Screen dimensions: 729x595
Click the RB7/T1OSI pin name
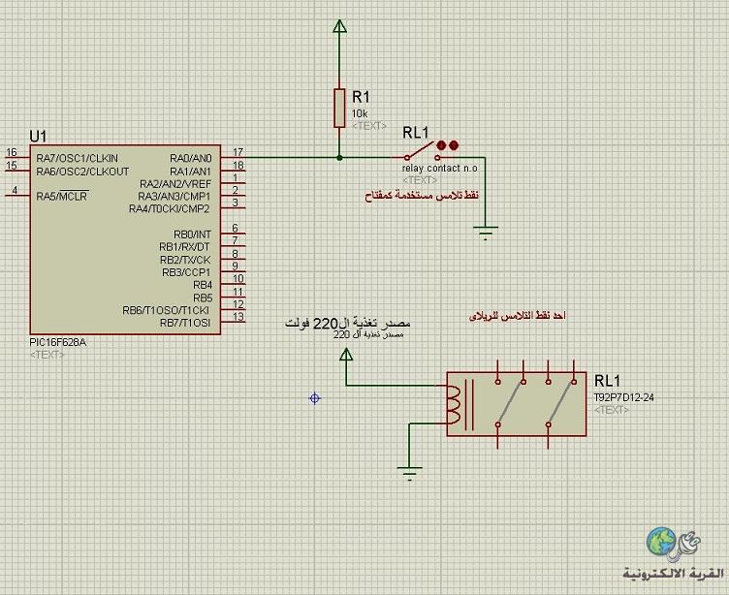pos(185,323)
